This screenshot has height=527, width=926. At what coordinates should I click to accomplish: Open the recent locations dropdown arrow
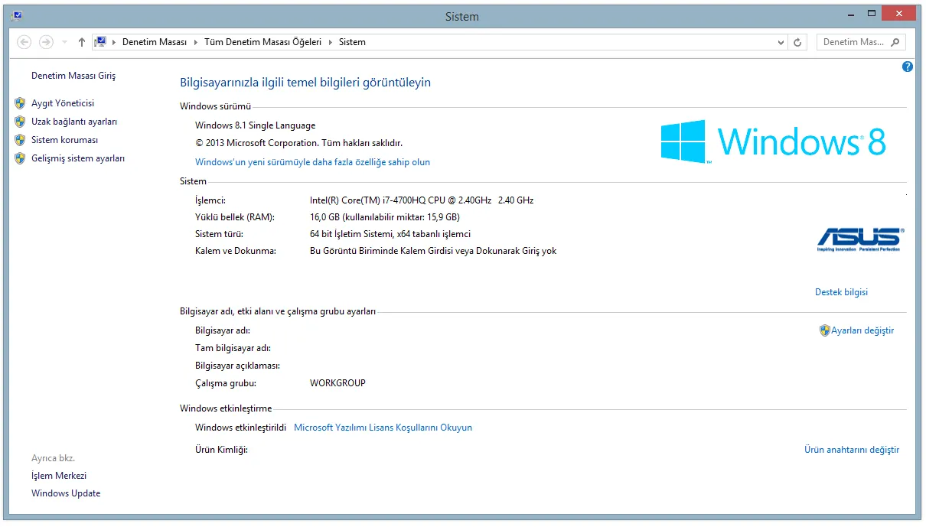[64, 43]
